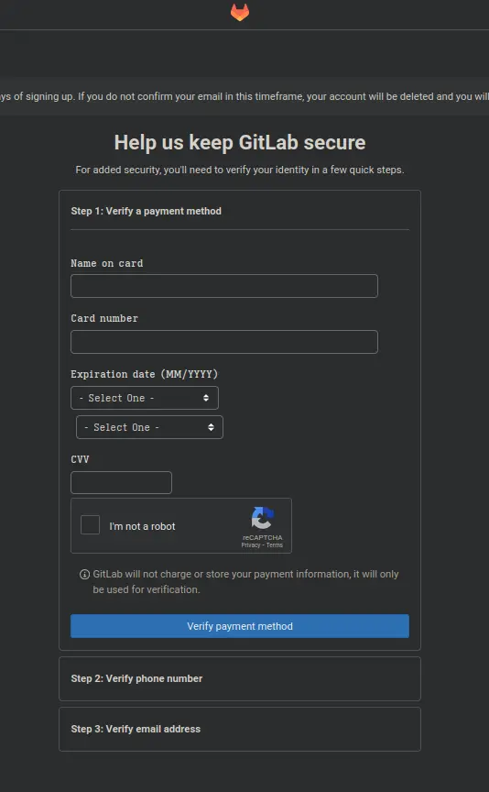Open the reCAPTCHA Privacy link
The height and width of the screenshot is (792, 489).
(250, 545)
